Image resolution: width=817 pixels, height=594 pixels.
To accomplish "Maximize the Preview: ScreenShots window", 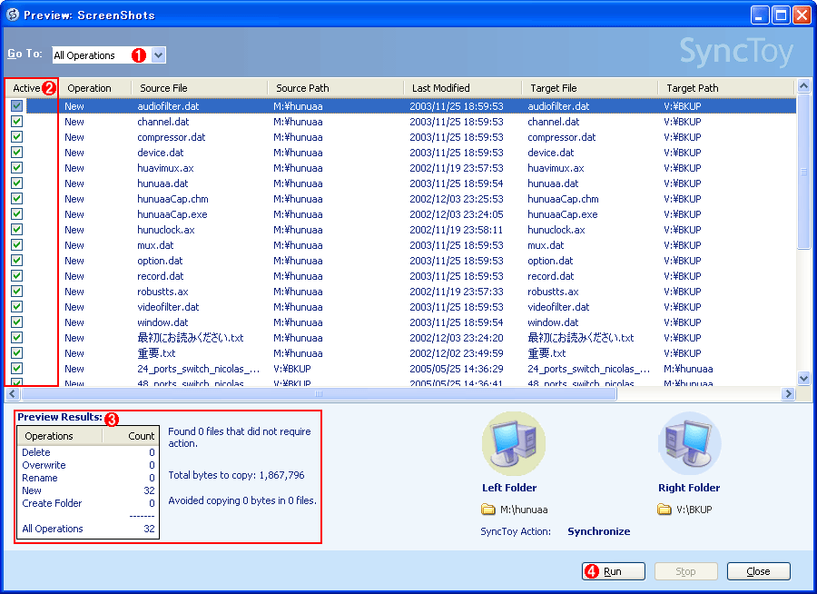I will pyautogui.click(x=781, y=15).
